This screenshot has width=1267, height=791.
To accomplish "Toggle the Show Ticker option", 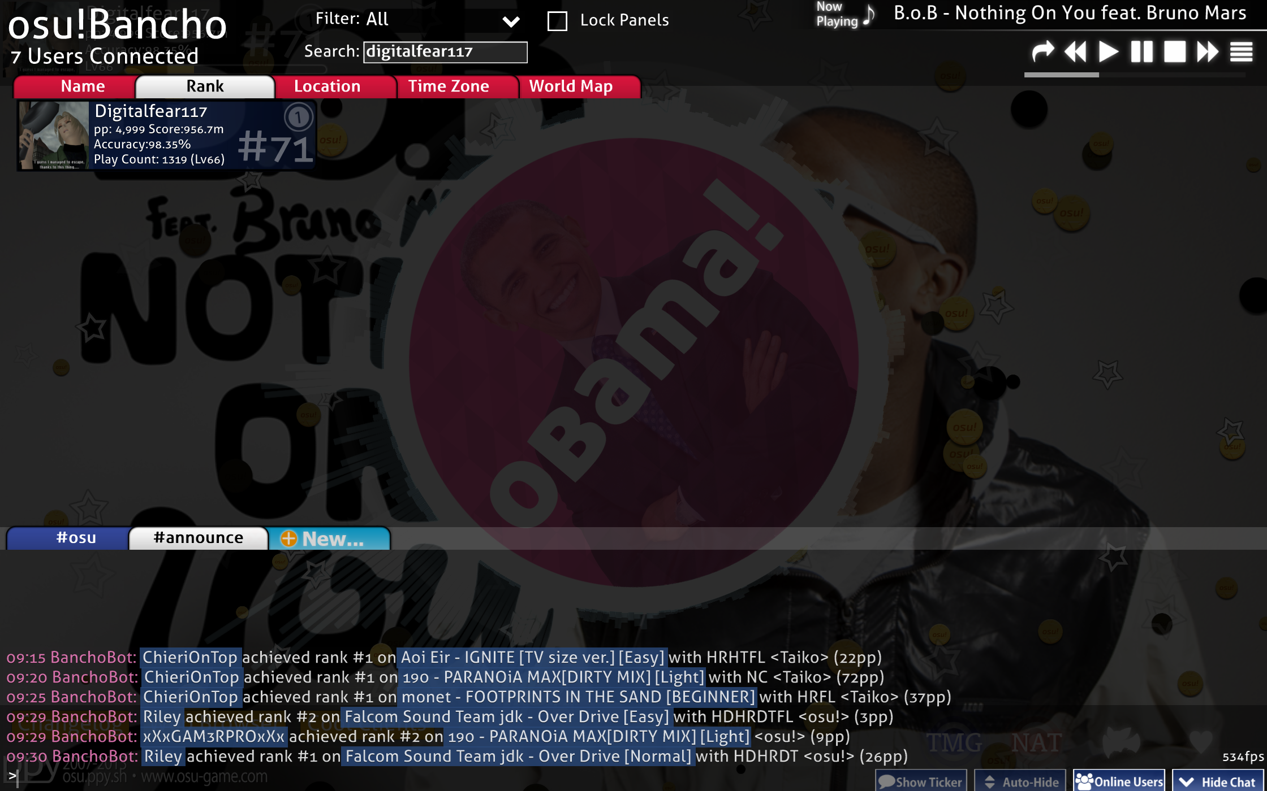I will click(921, 781).
